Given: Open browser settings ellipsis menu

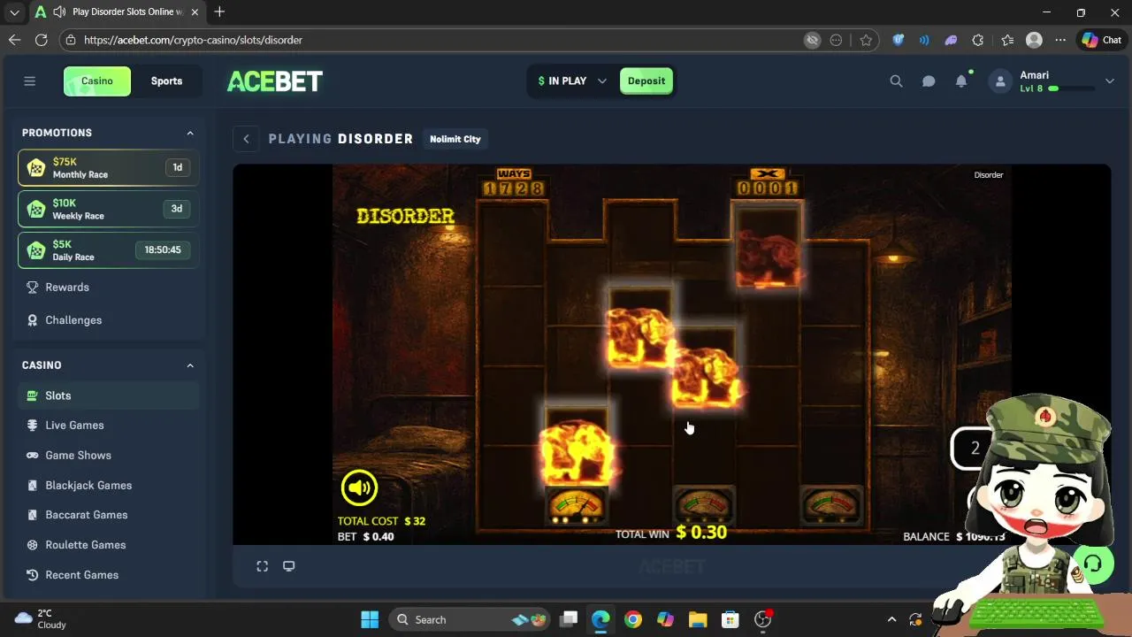Looking at the screenshot, I should (1060, 40).
